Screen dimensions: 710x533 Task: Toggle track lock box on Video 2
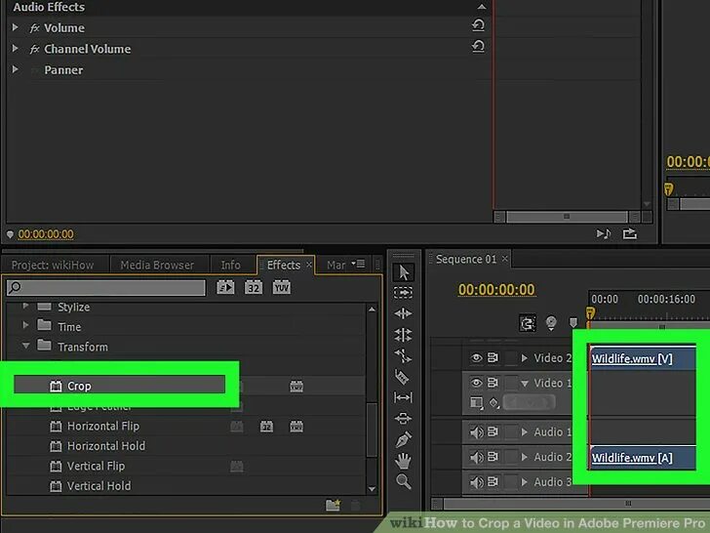(511, 358)
